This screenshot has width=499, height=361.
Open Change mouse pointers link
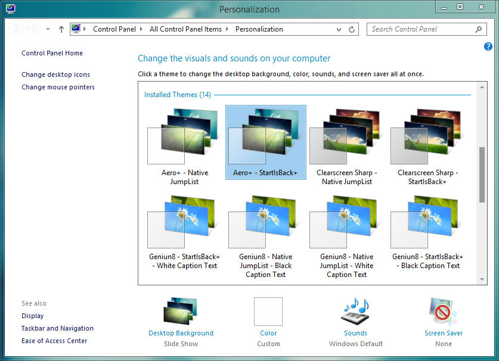(x=58, y=87)
